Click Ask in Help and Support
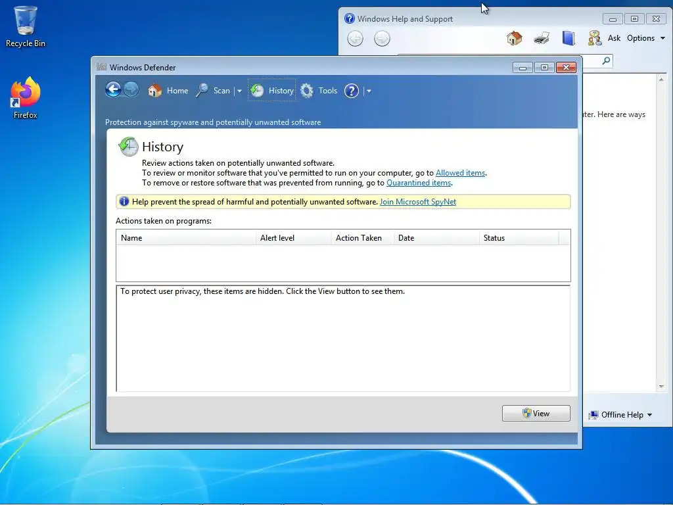673x505 pixels. click(x=614, y=38)
